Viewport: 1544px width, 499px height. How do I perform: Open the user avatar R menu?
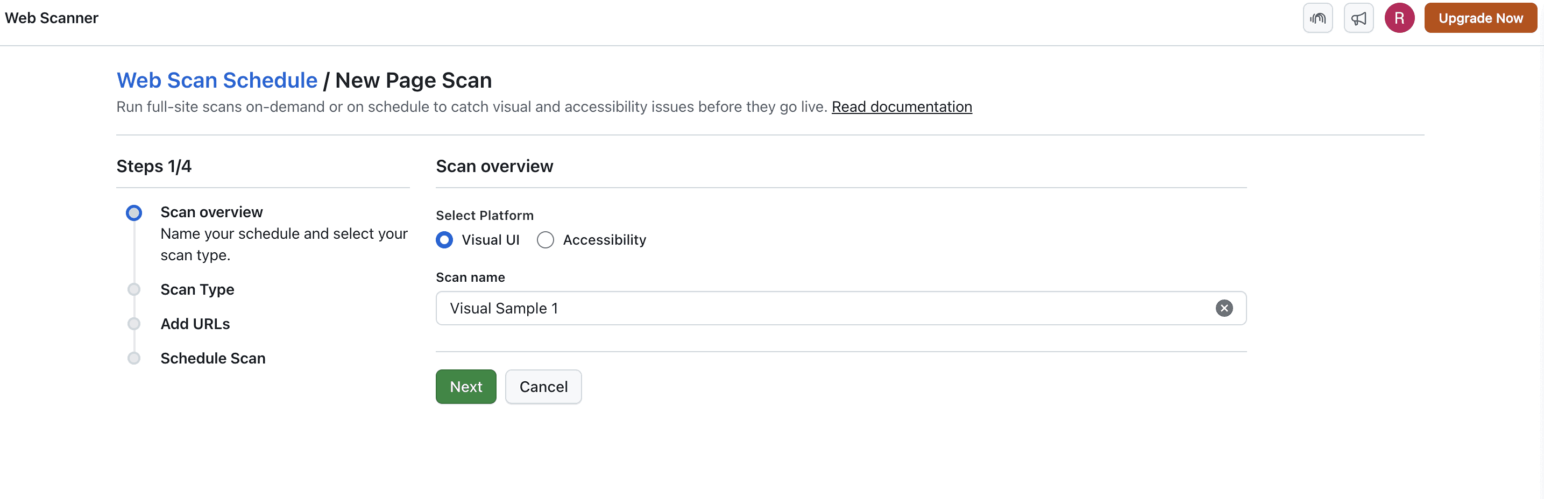coord(1399,18)
